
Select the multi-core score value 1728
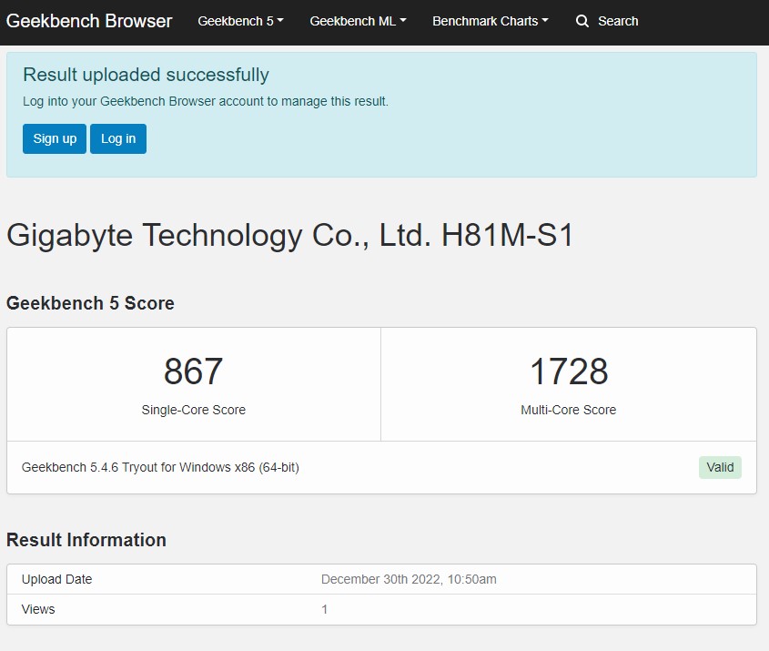(x=569, y=371)
